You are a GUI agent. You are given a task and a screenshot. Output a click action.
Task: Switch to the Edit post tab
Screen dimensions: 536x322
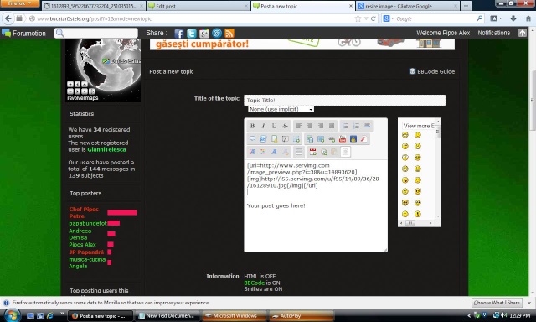click(198, 6)
